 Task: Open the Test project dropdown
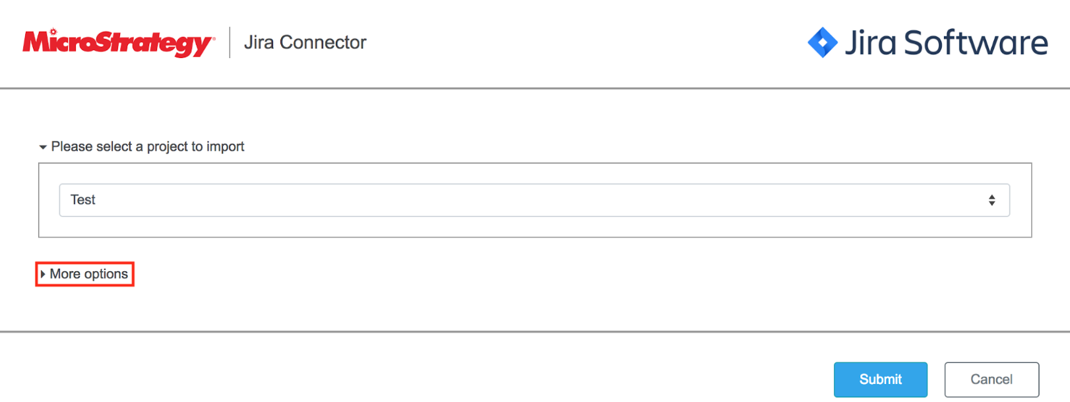(534, 200)
